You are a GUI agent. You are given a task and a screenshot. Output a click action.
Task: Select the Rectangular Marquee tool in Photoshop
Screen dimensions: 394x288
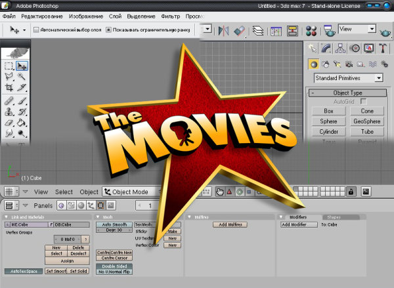[x=9, y=66]
